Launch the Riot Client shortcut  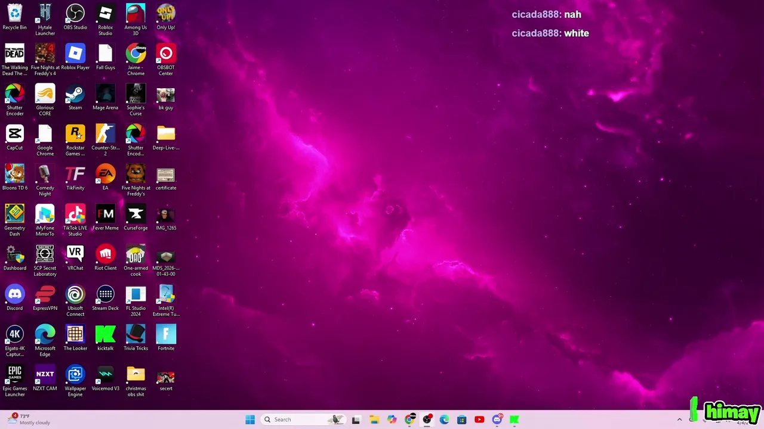(x=105, y=257)
